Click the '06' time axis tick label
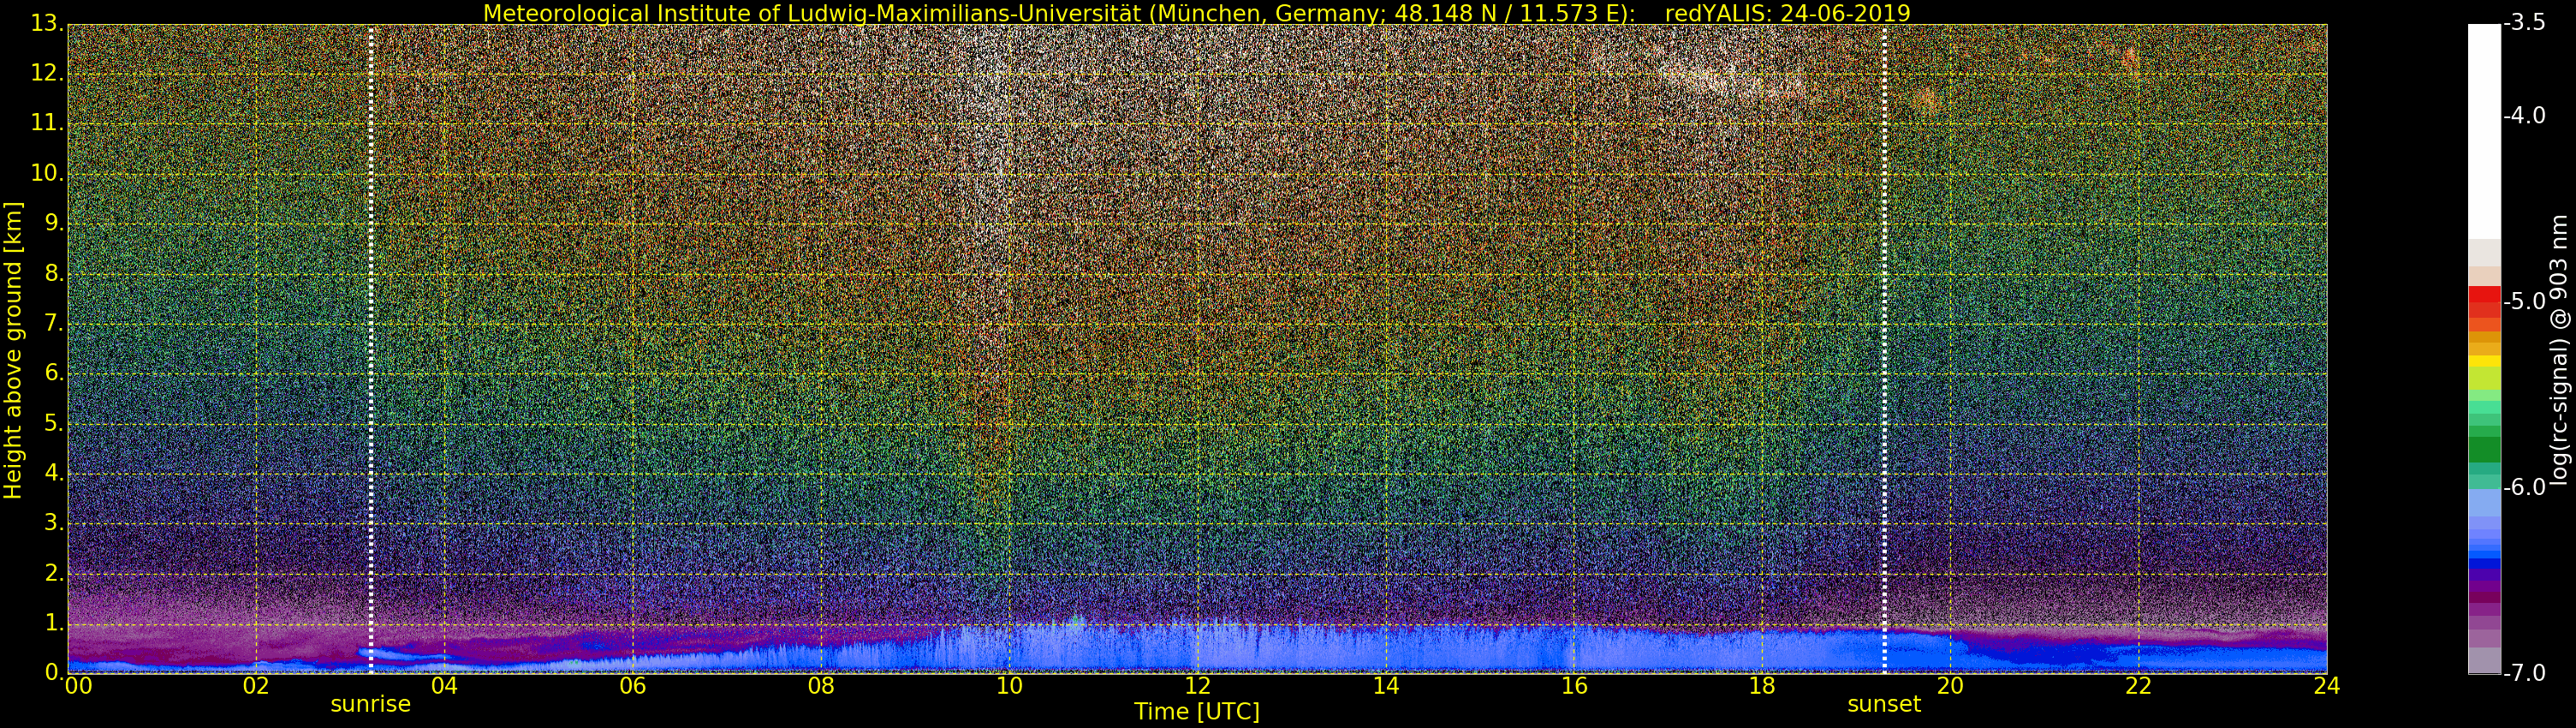Image resolution: width=2576 pixels, height=728 pixels. point(632,686)
